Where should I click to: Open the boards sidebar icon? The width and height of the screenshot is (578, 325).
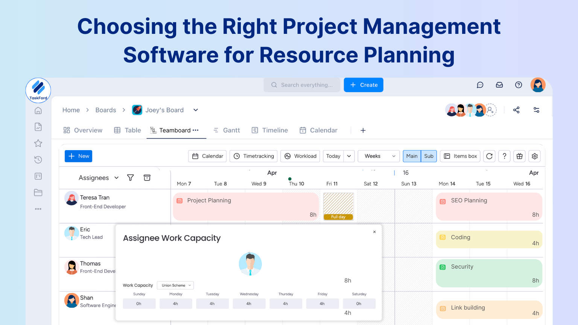[38, 176]
